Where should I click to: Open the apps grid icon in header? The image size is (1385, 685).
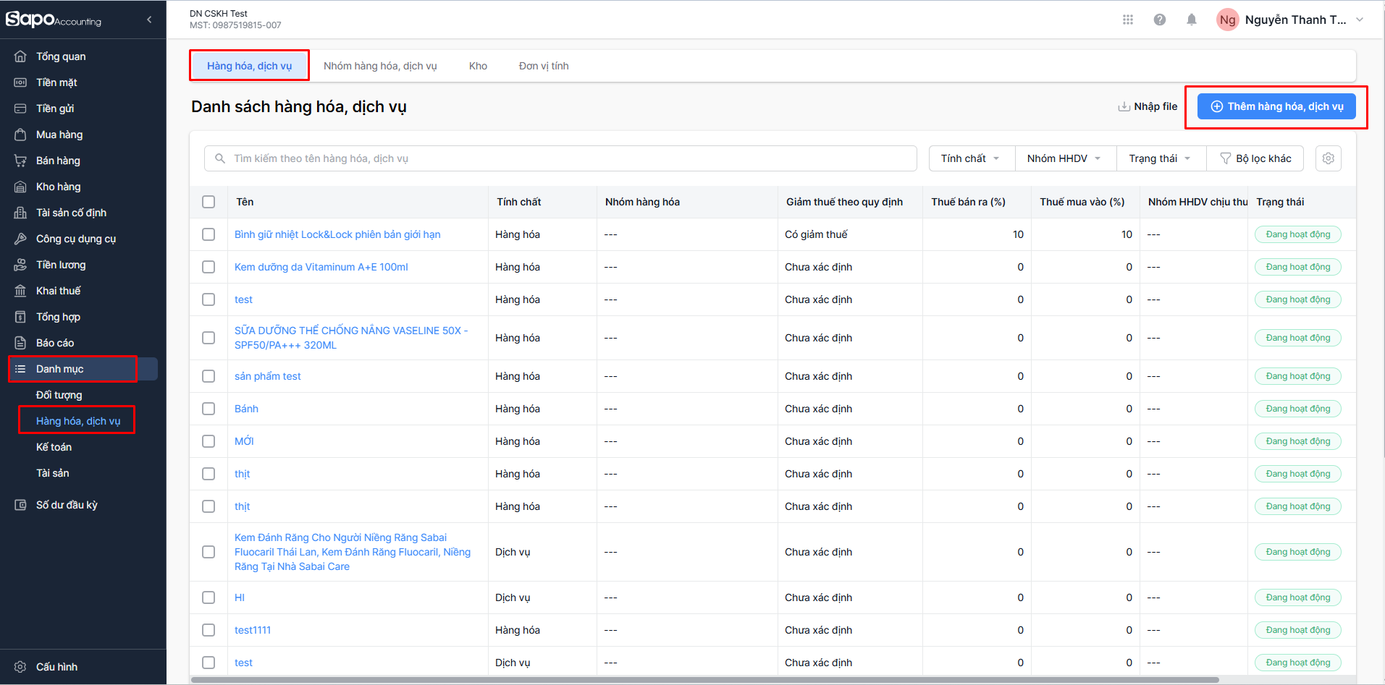click(x=1127, y=20)
